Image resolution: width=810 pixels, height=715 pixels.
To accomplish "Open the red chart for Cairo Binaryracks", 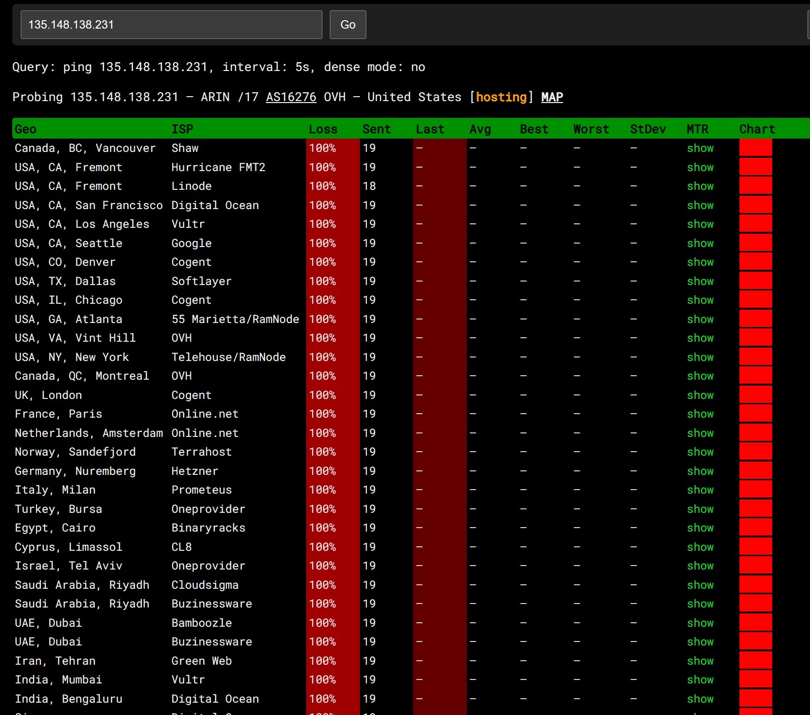I will tap(756, 528).
